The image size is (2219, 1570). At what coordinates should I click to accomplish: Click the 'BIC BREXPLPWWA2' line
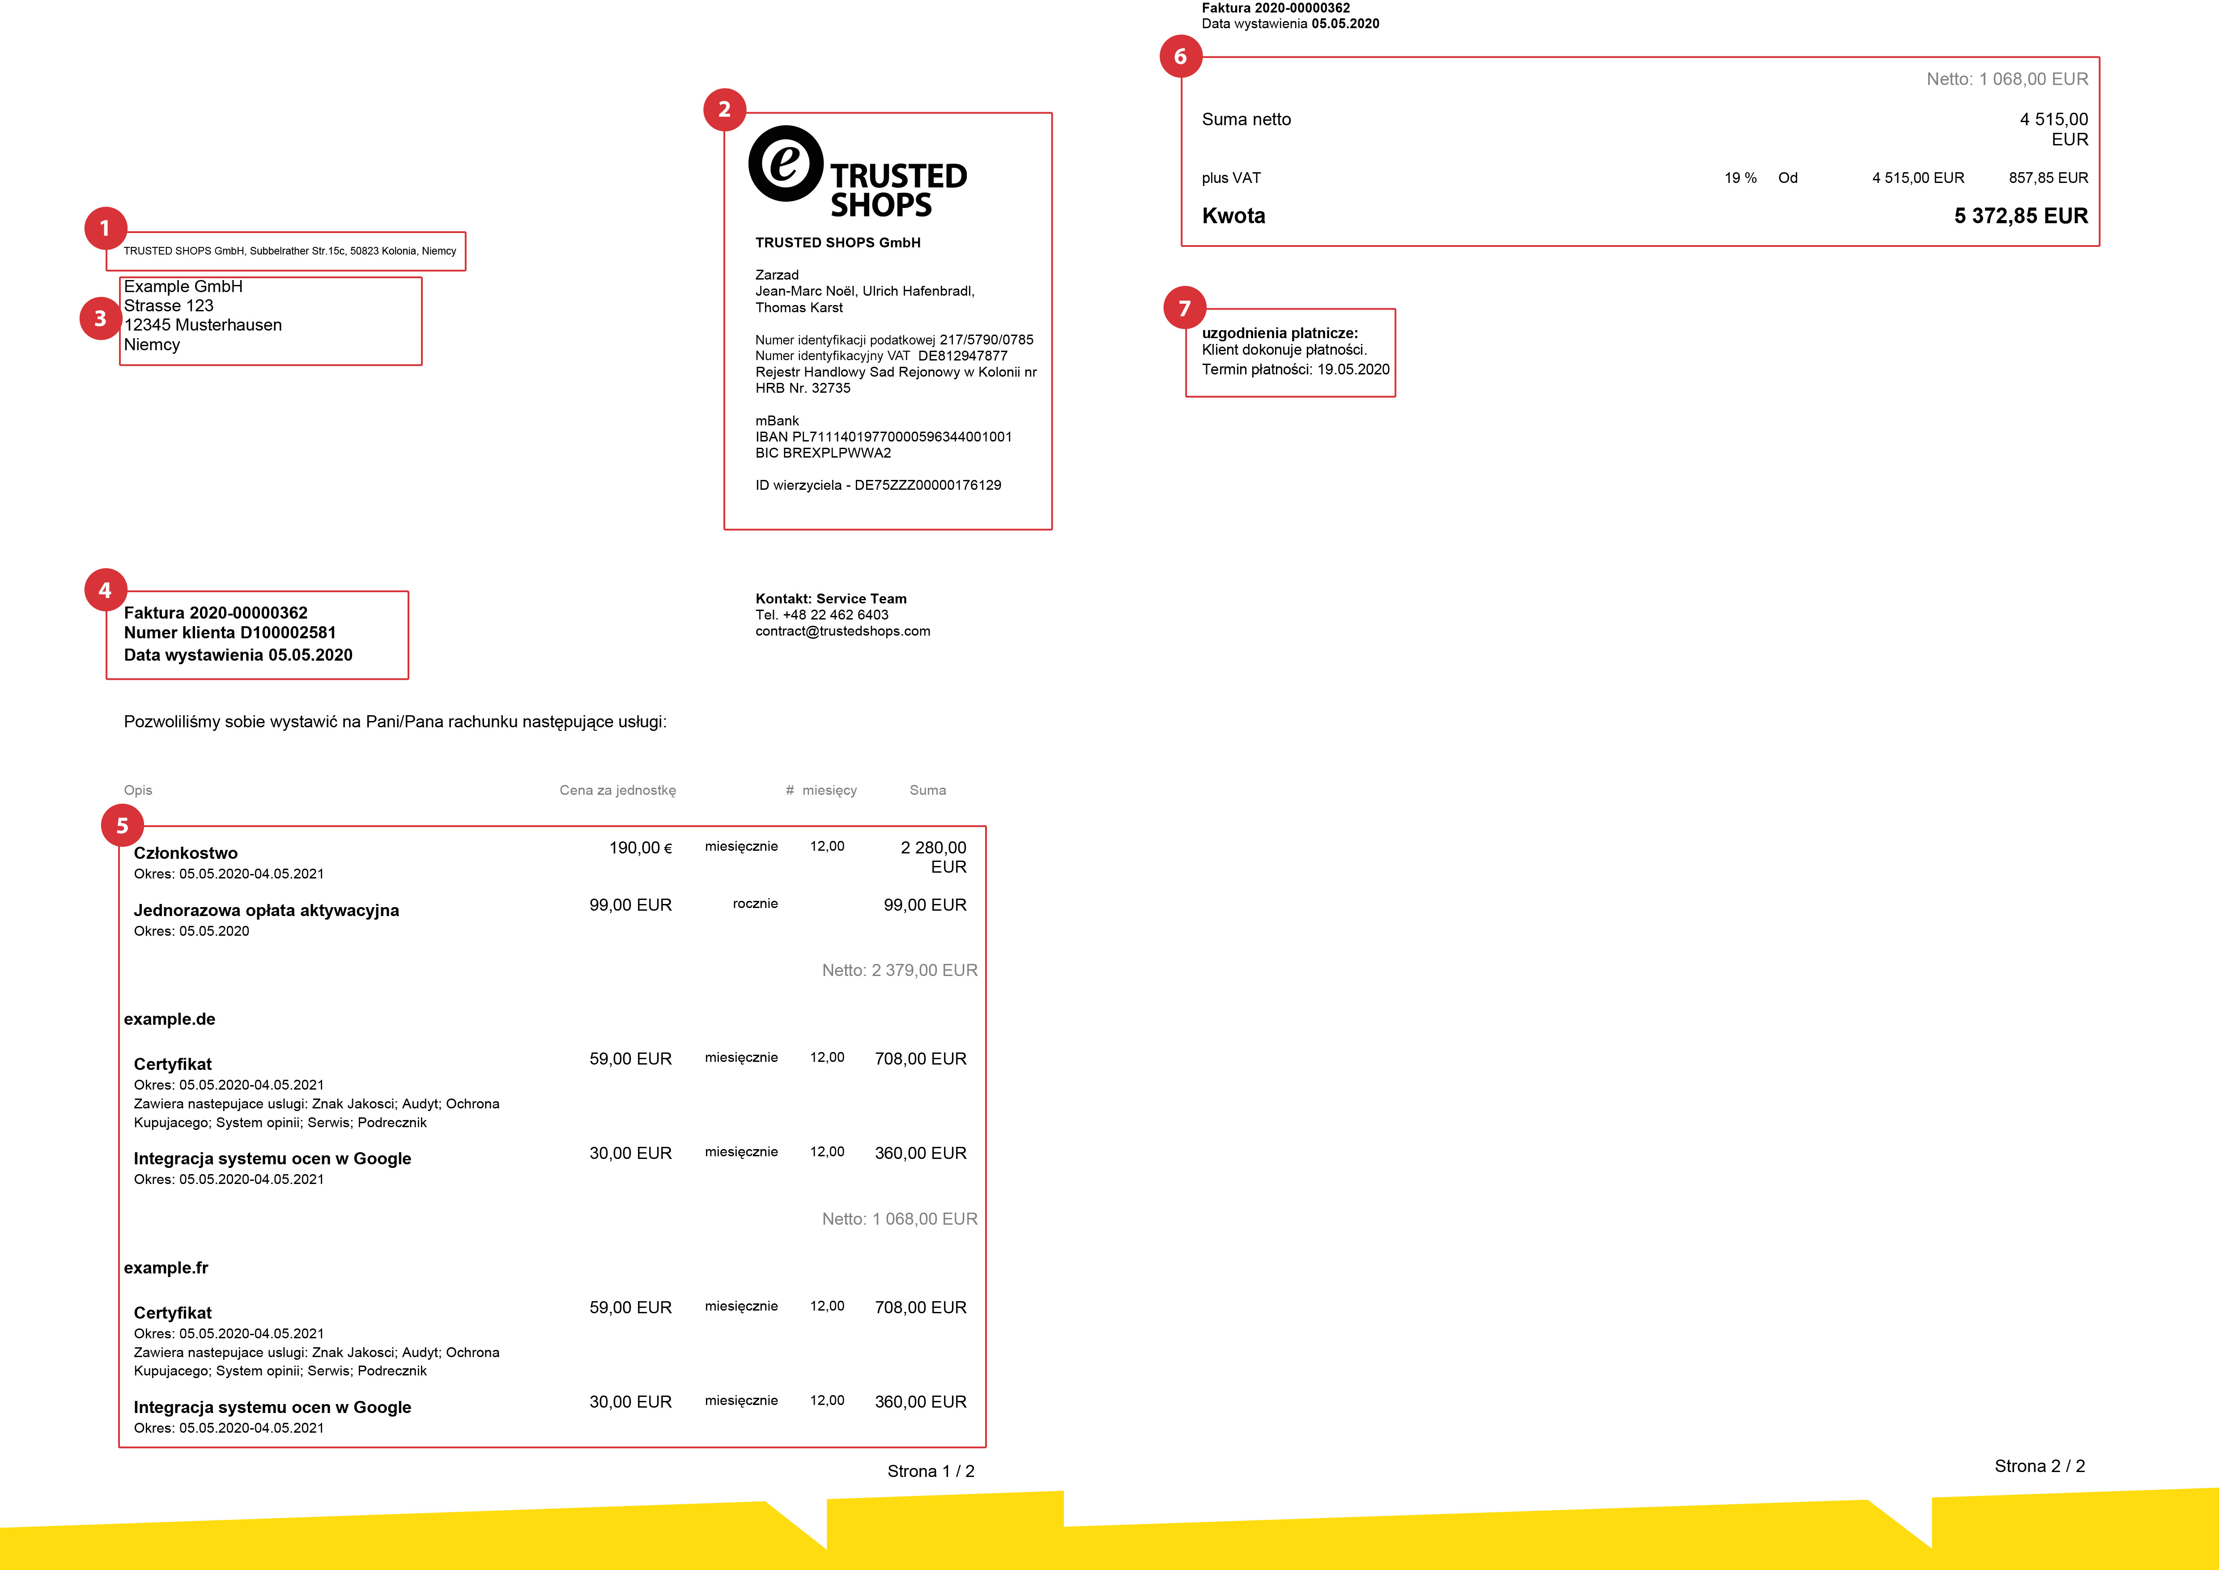coord(823,453)
